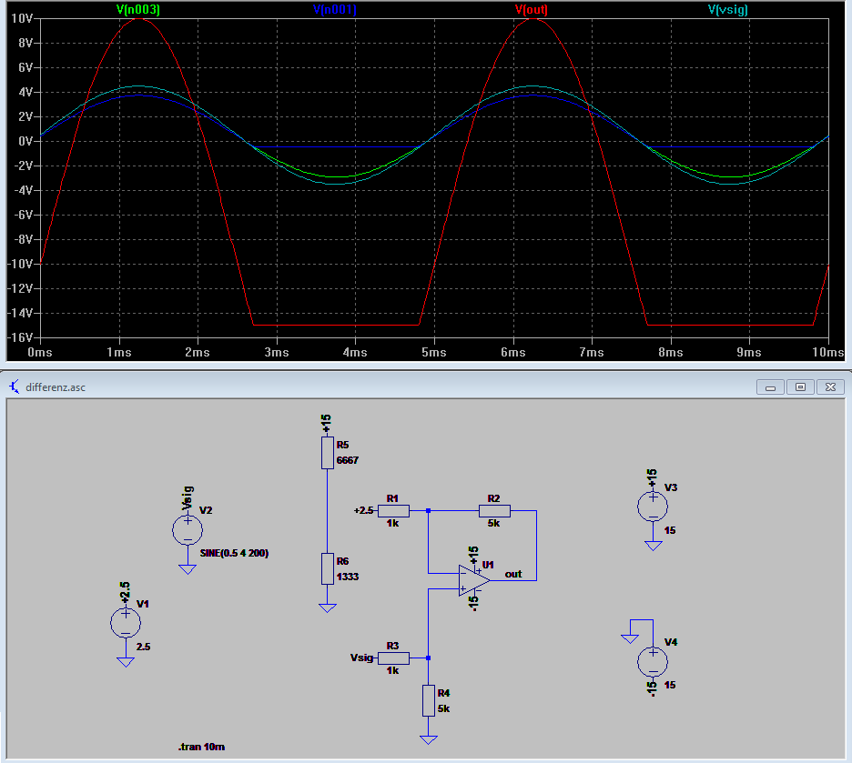Select the V2 sine voltage source symbol
The height and width of the screenshot is (763, 852).
tap(188, 530)
